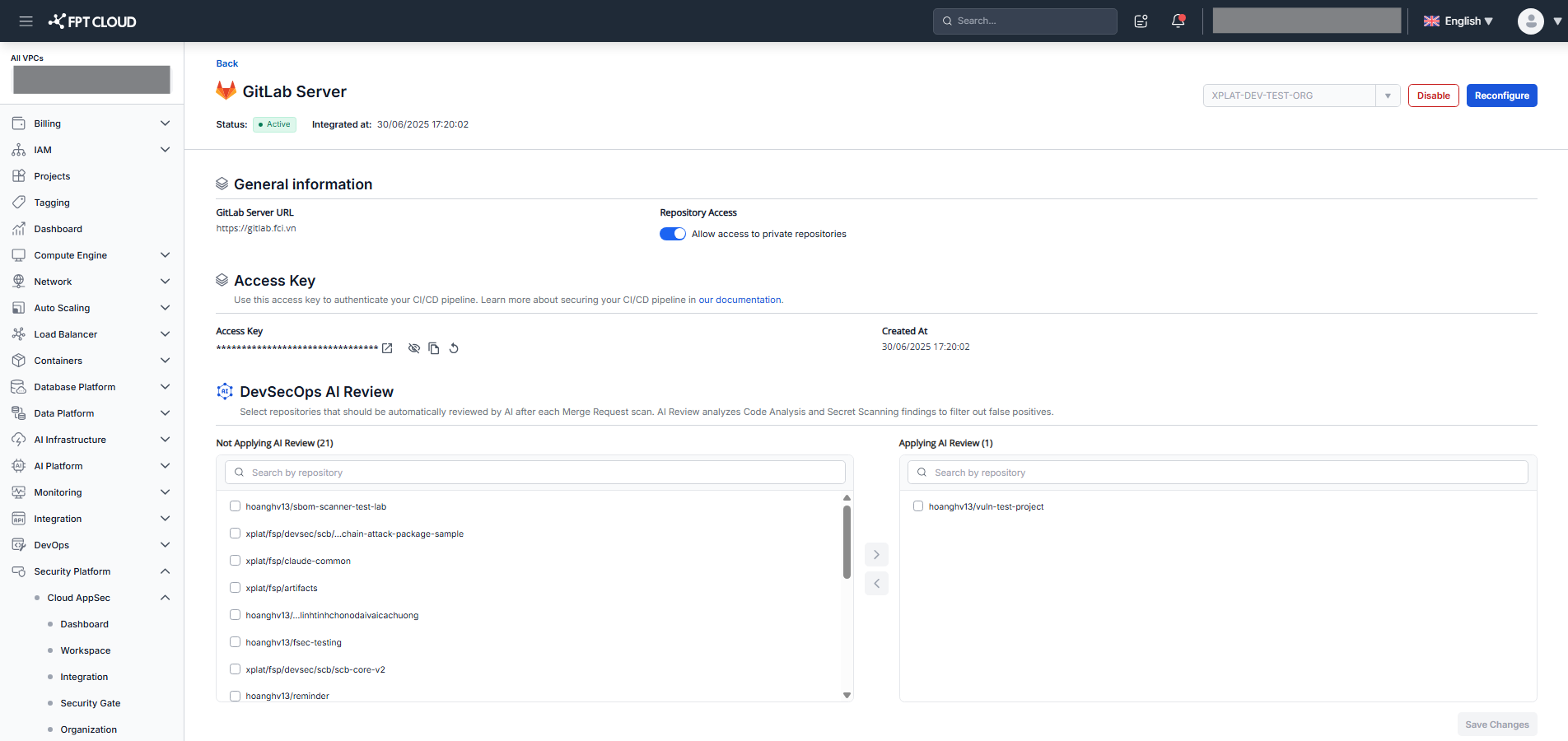Open the user avatar menu

(x=1530, y=21)
